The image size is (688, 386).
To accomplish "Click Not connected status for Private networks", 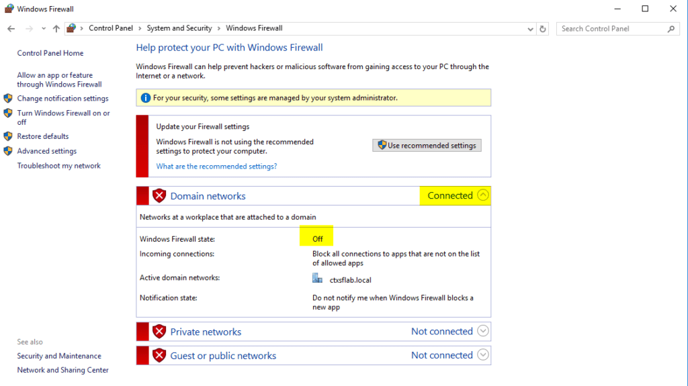I will (x=441, y=331).
